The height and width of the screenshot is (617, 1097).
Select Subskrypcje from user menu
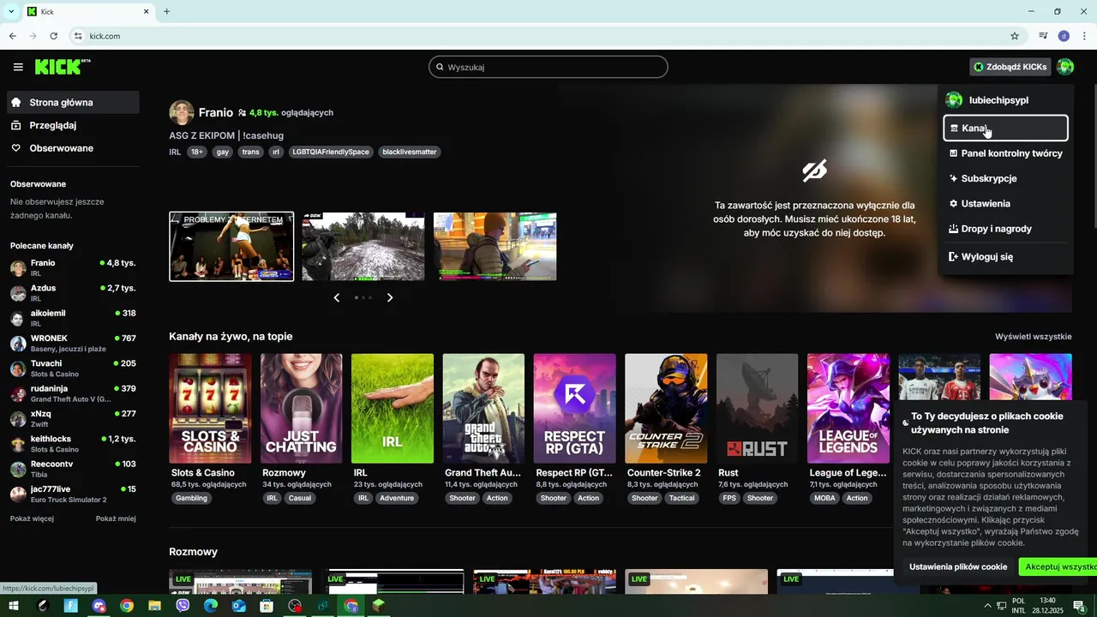click(x=1005, y=178)
